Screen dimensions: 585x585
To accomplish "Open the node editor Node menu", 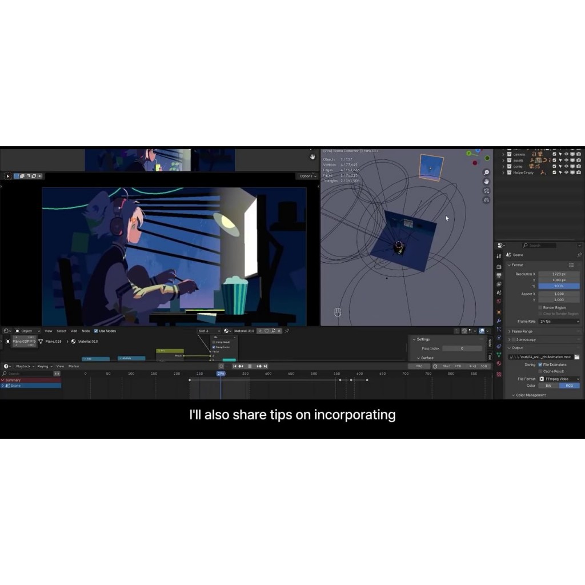I will [86, 331].
